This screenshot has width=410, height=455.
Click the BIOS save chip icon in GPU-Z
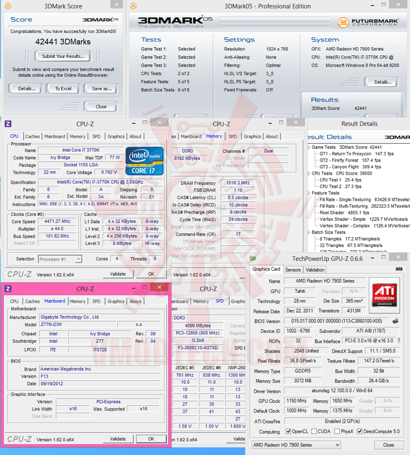[395, 321]
